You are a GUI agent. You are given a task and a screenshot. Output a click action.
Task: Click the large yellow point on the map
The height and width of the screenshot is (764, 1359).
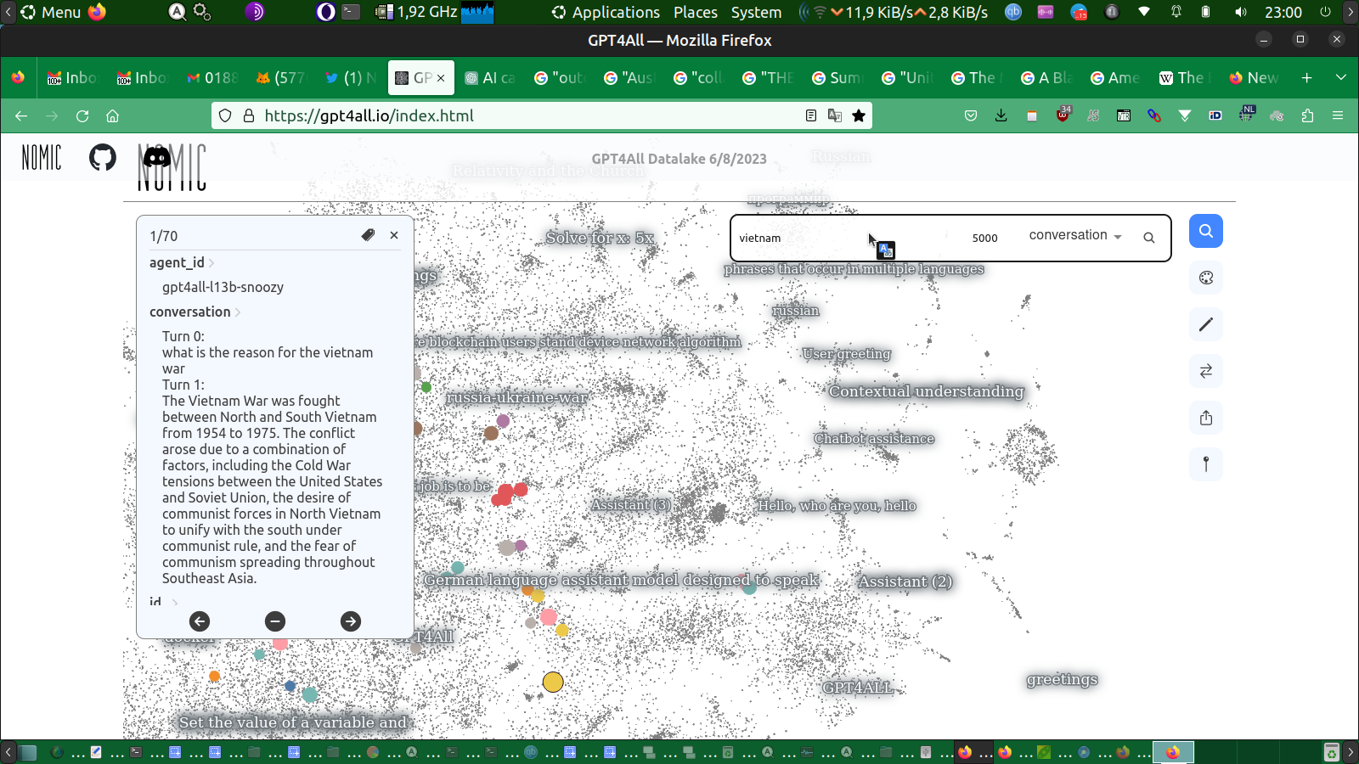click(553, 682)
